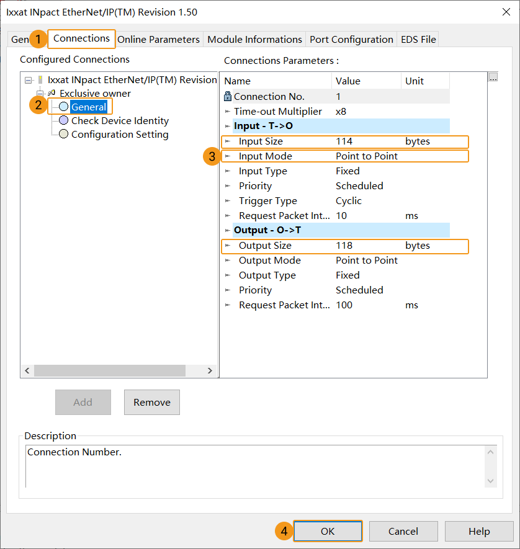Open the EDS File tab

[418, 38]
